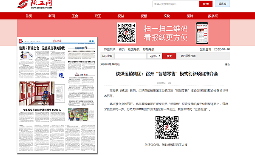Click the 陕西工人报 masthead on the newspaper page

57,41
